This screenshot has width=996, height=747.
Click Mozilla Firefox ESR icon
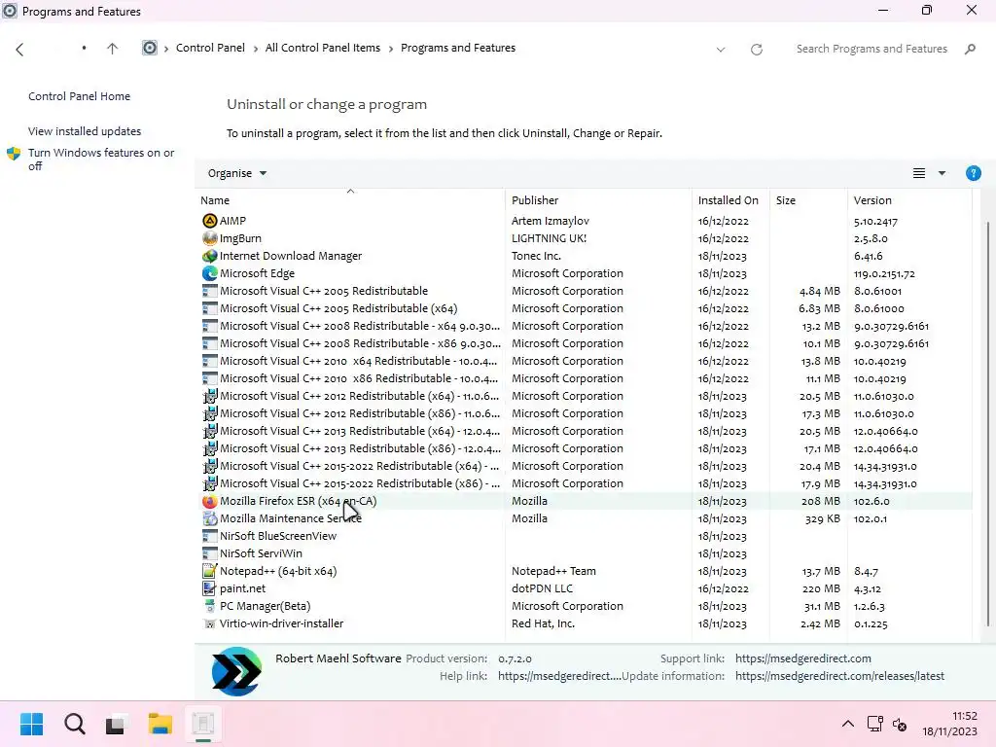[210, 501]
